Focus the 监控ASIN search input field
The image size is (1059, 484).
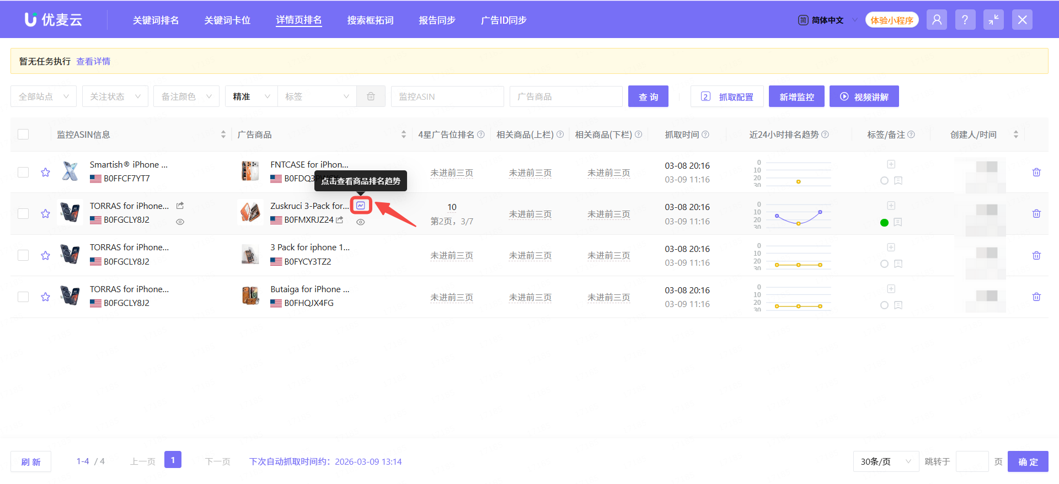[447, 96]
